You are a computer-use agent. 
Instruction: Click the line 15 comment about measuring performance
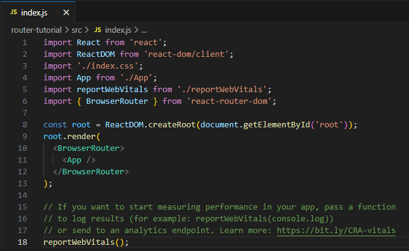220,207
